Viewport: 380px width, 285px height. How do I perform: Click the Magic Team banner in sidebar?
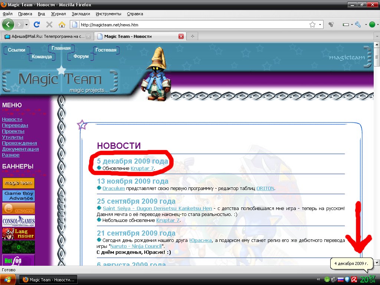pos(18,183)
